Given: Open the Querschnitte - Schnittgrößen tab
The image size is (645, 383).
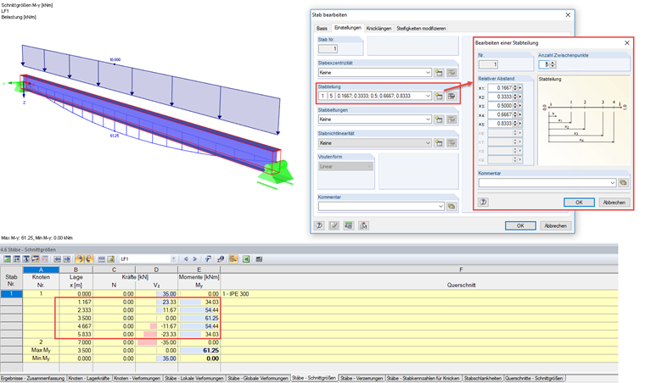Looking at the screenshot, I should pyautogui.click(x=534, y=378).
